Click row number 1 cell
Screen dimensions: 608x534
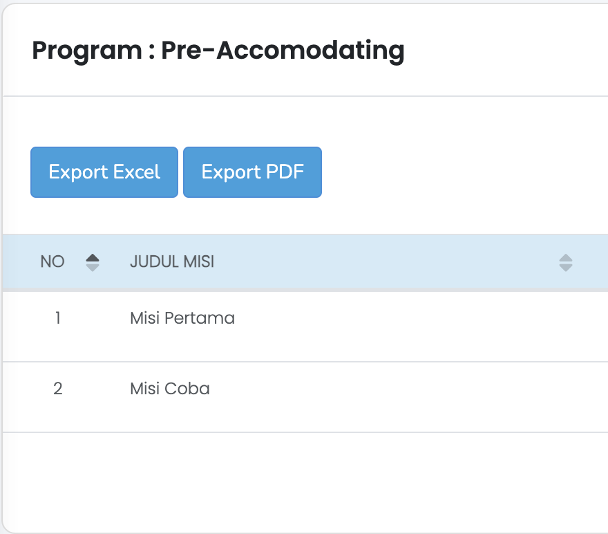coord(58,318)
